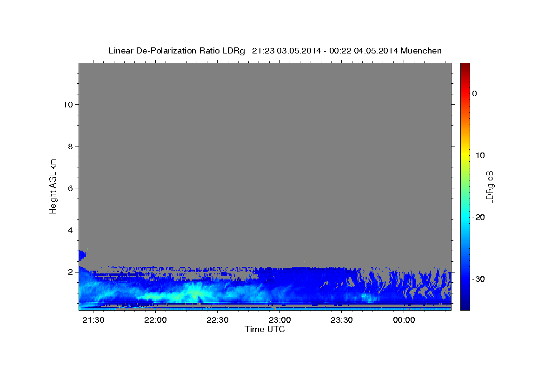Pick the dark blue bottom of the colorbar
This screenshot has height=372, width=558.
pyautogui.click(x=465, y=306)
